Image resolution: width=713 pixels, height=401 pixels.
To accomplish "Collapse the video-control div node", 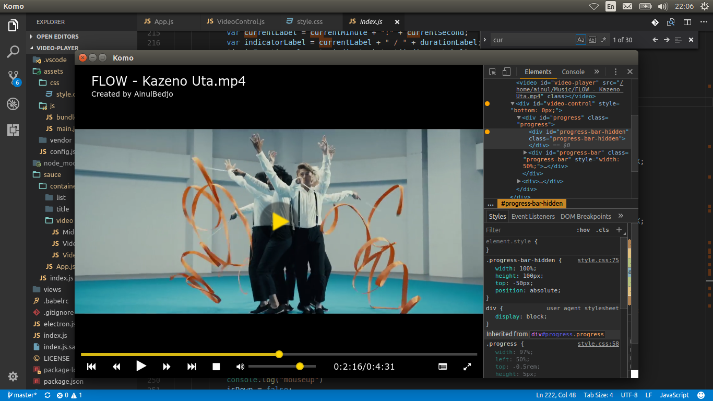I will point(513,104).
